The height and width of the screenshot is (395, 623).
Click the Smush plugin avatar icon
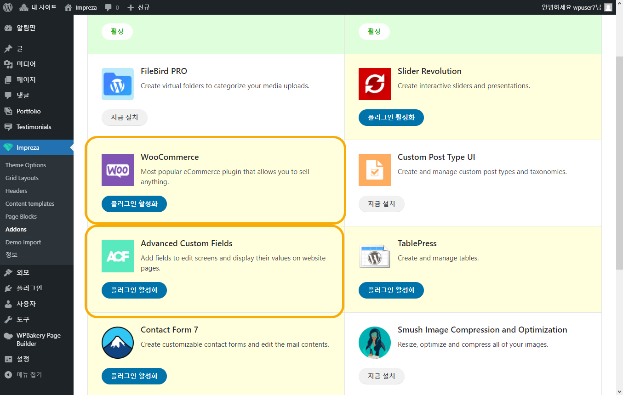[x=375, y=343]
